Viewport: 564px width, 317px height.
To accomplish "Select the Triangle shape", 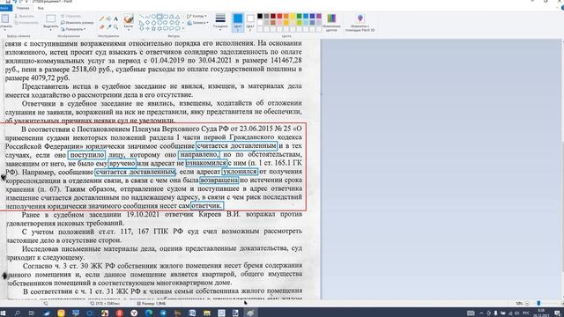I will coord(177,17).
